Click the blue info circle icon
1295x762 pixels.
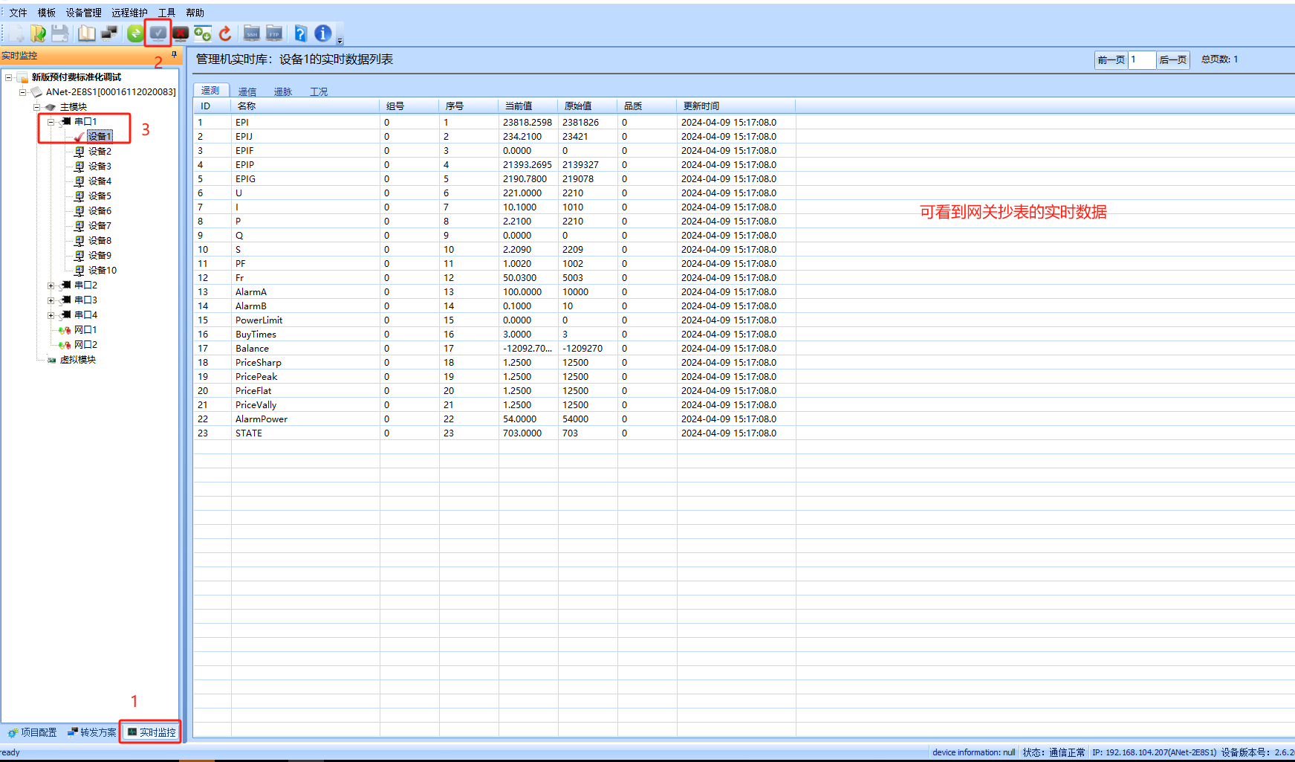click(x=322, y=33)
